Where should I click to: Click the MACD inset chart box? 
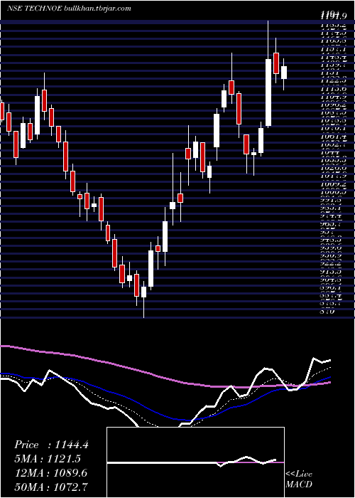[195, 462]
